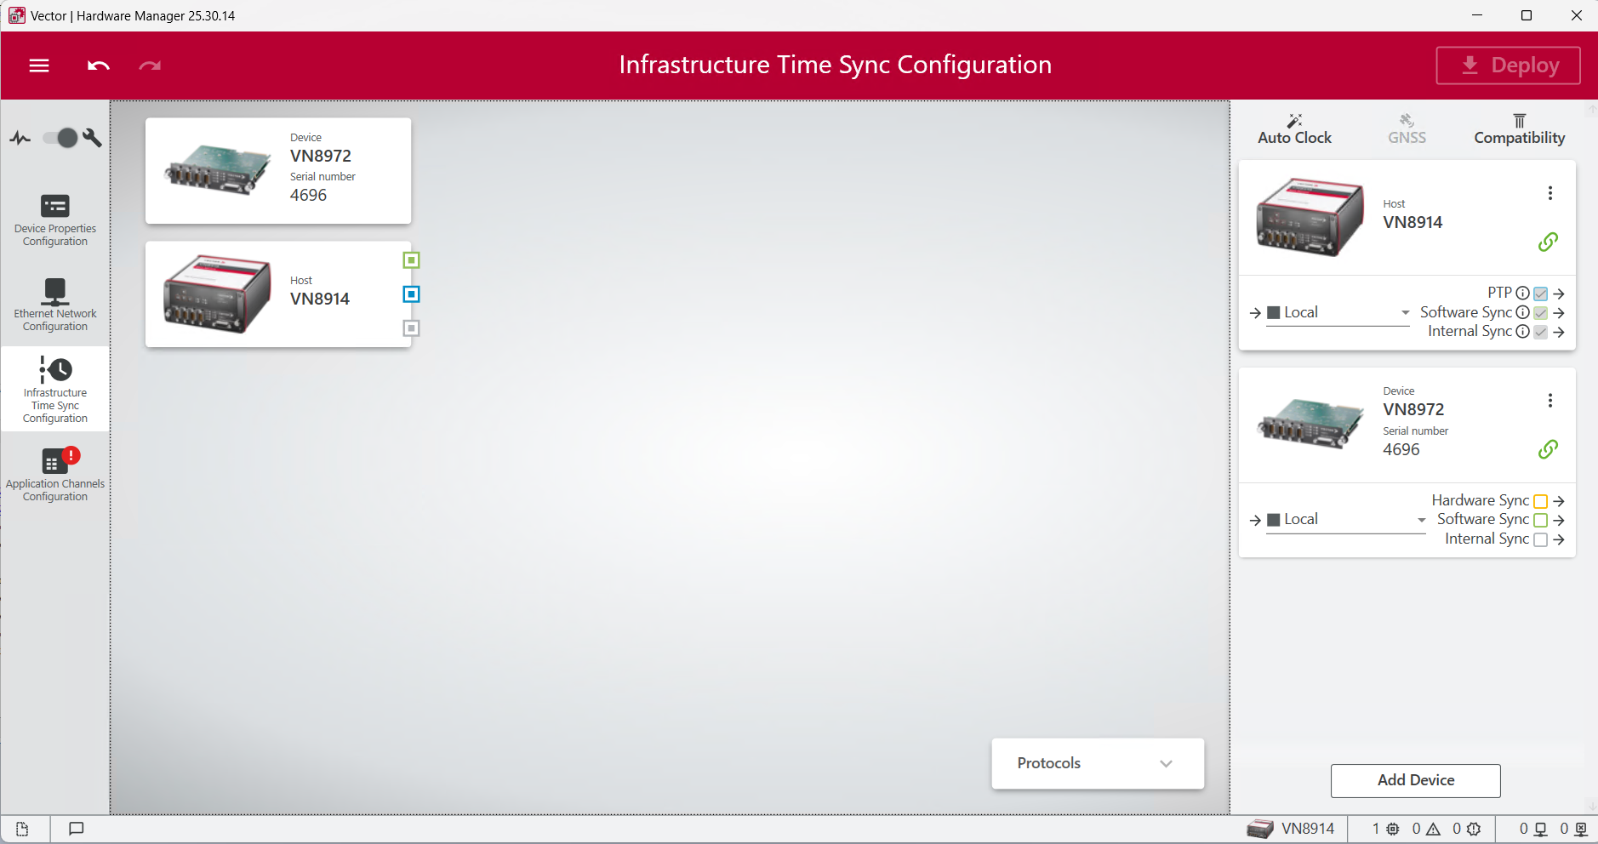The height and width of the screenshot is (844, 1598).
Task: Toggle the online/configuration mode switch
Action: point(60,138)
